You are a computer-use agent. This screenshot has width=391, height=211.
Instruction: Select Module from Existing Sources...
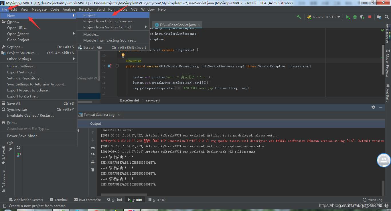click(113, 40)
